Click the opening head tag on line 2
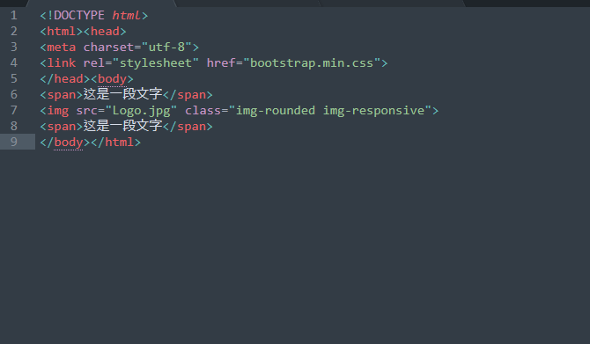The width and height of the screenshot is (590, 344). point(105,31)
